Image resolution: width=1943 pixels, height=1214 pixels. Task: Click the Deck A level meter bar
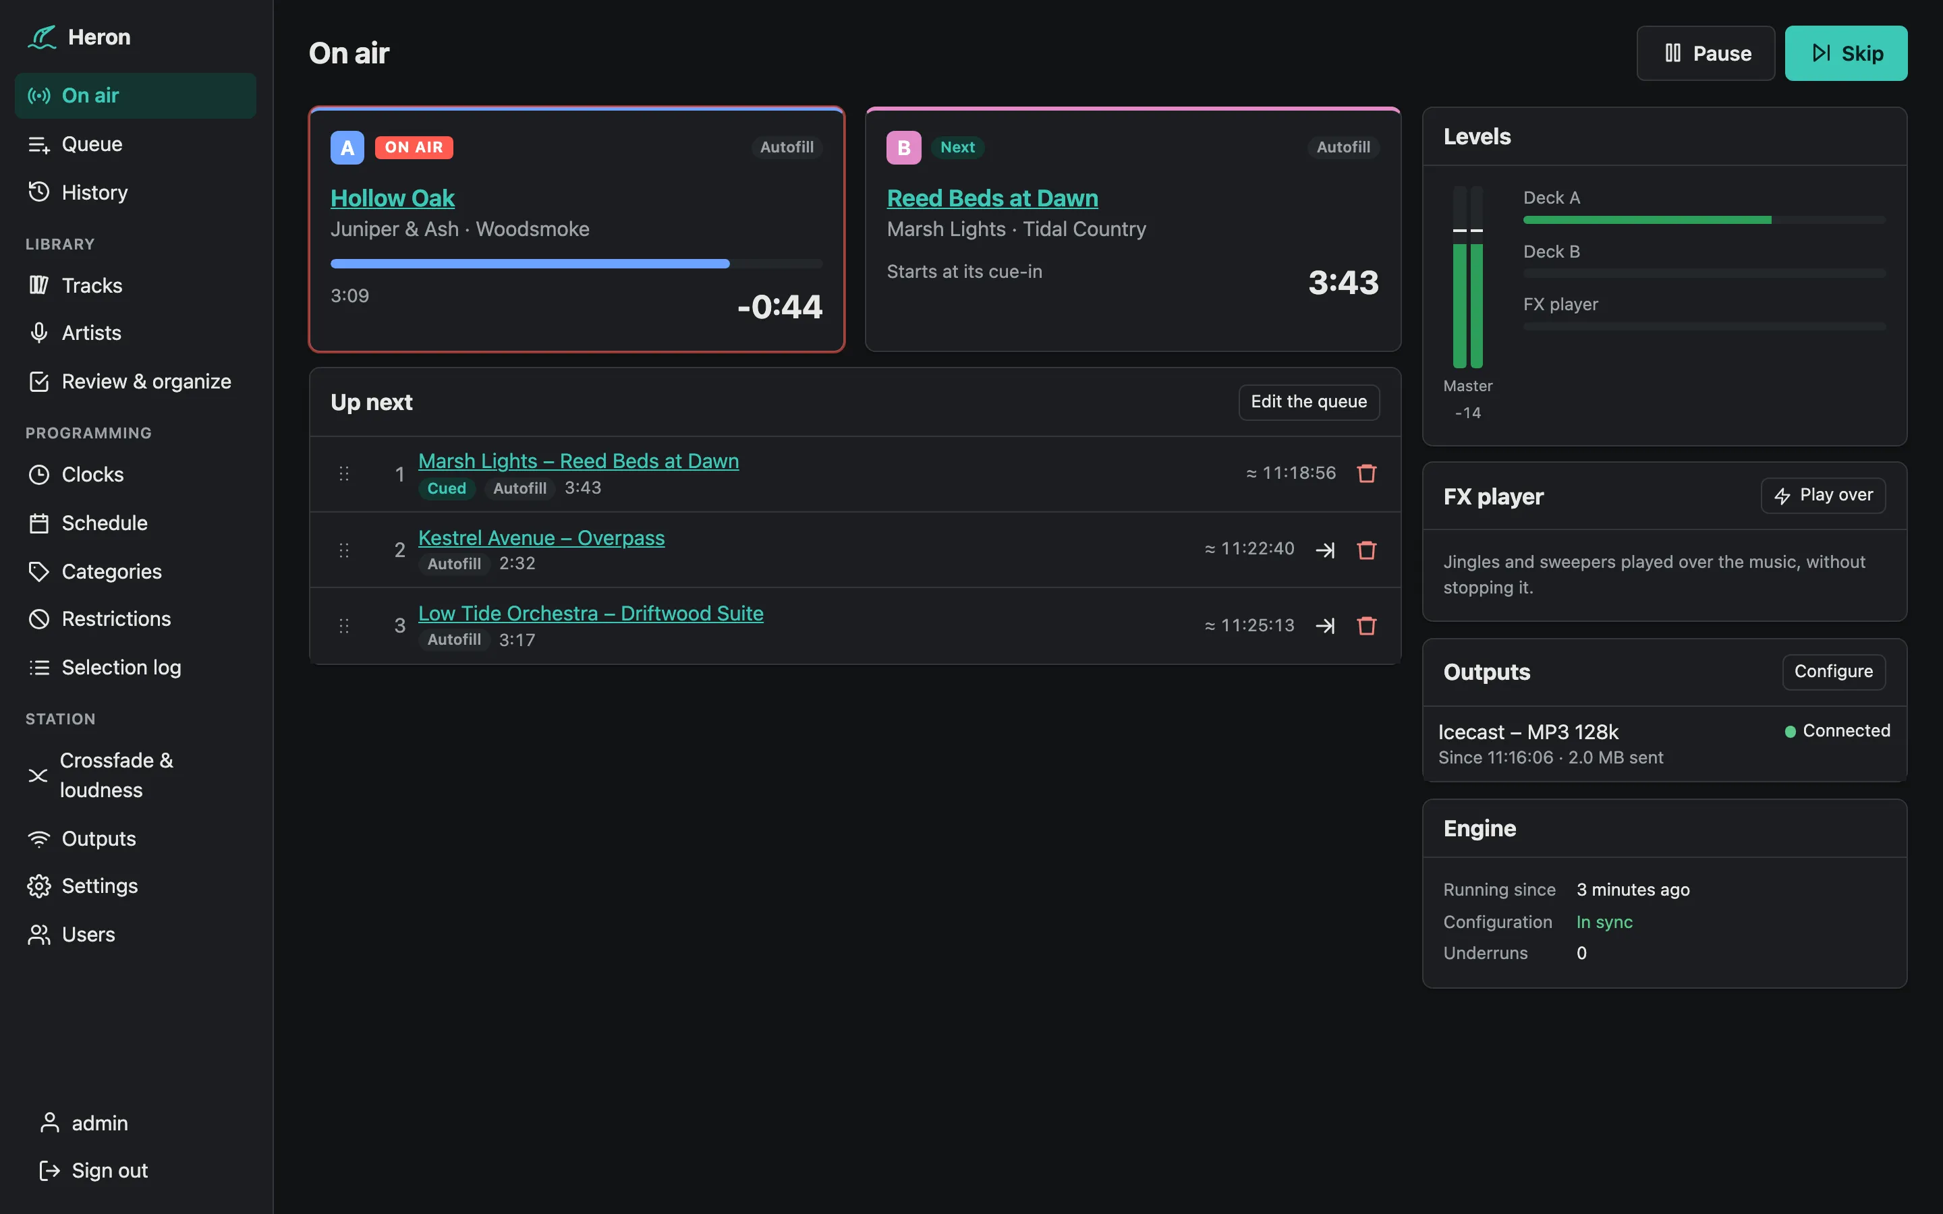(1703, 220)
